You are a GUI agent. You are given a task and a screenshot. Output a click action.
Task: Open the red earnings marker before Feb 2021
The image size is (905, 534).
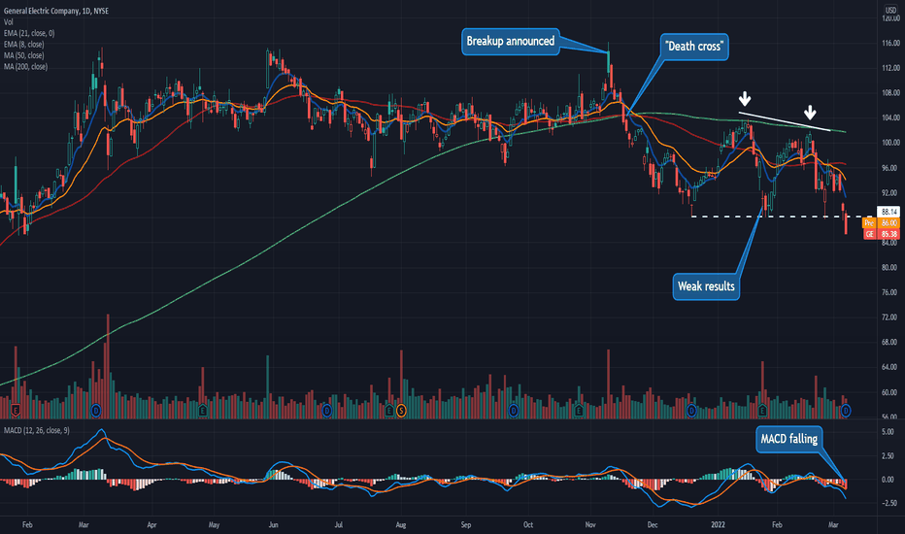(16, 411)
